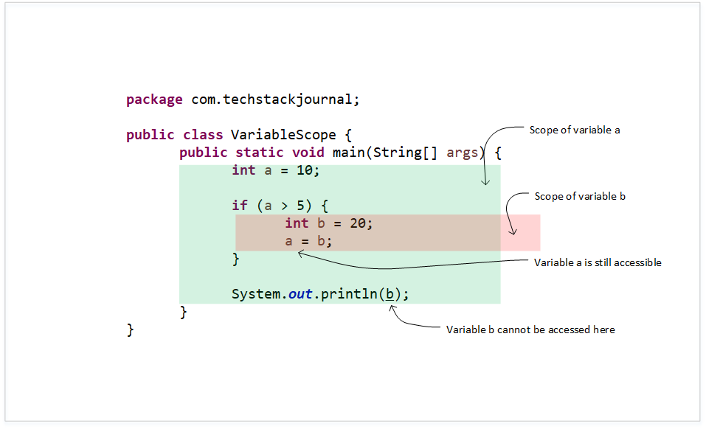Image resolution: width=706 pixels, height=429 pixels.
Task: Click the 'Scope of variable b' label
Action: click(580, 197)
